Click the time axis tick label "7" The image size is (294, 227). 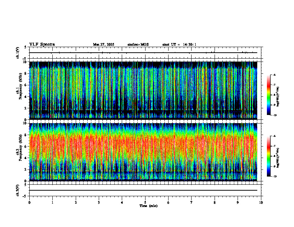[x=192, y=203]
